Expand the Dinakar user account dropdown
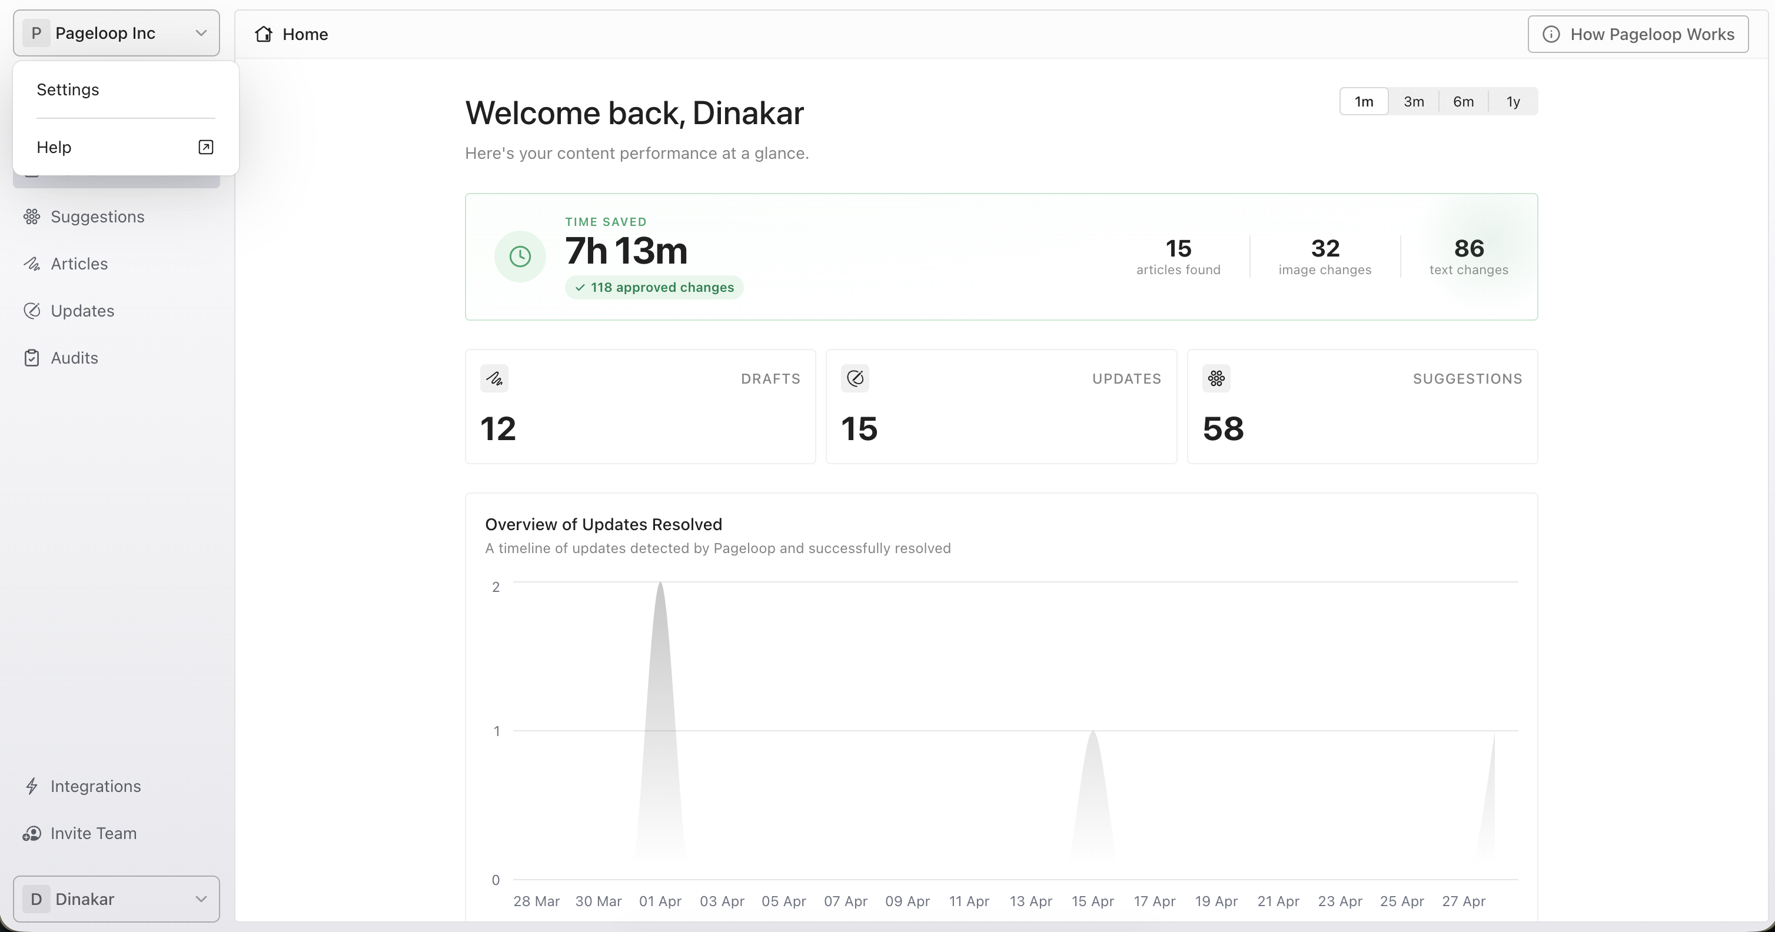This screenshot has width=1775, height=932. pos(117,899)
